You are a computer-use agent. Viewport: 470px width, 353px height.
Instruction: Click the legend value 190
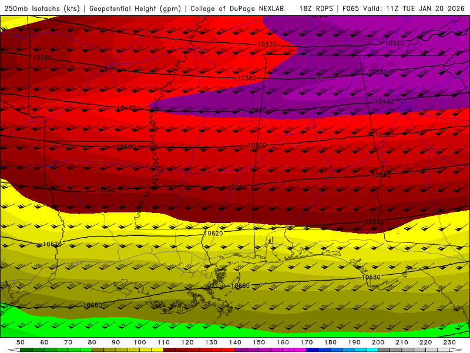[354, 342]
